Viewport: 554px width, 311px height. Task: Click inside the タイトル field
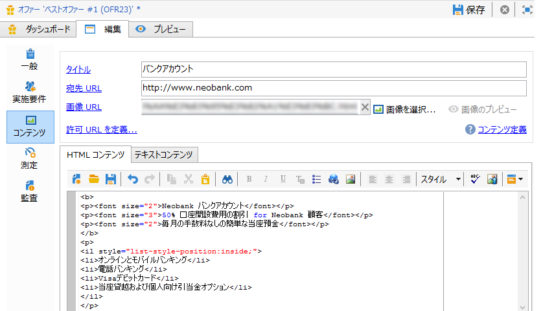point(334,69)
